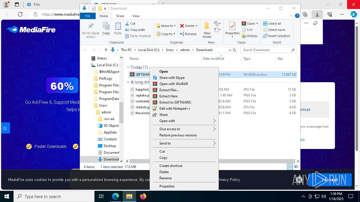Screen dimensions: 360x202
Task: Select Videos in navigation tree
Action: pos(102,58)
